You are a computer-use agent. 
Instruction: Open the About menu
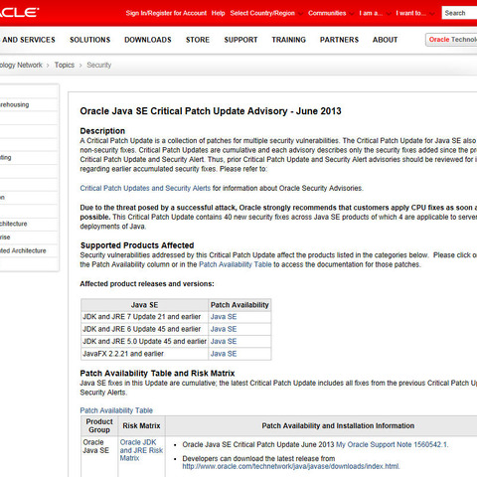point(385,40)
